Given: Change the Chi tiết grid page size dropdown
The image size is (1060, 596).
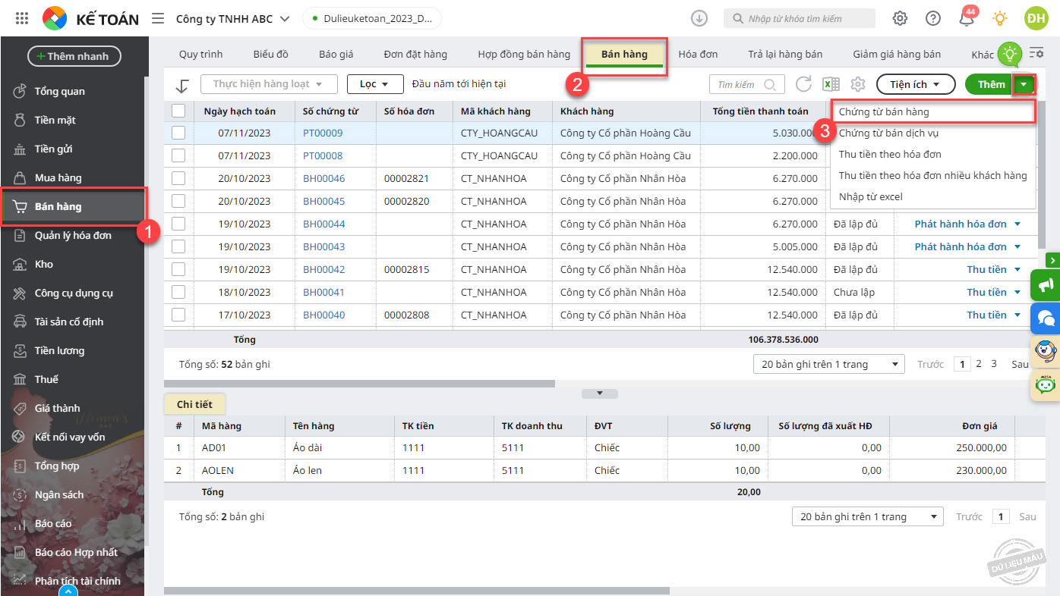Looking at the screenshot, I should click(868, 516).
